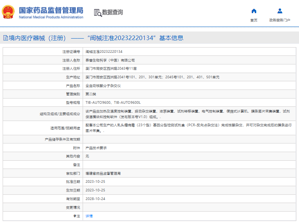Screen dimensions: 299x224
Task: Open the 详情 link
Action: pyautogui.click(x=89, y=216)
